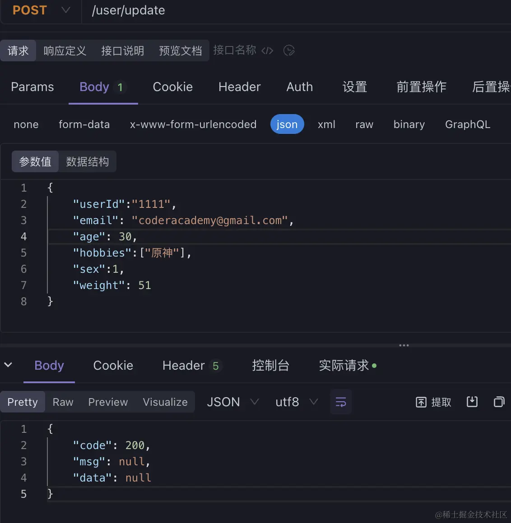Click the 接口名称 name field

pyautogui.click(x=235, y=50)
